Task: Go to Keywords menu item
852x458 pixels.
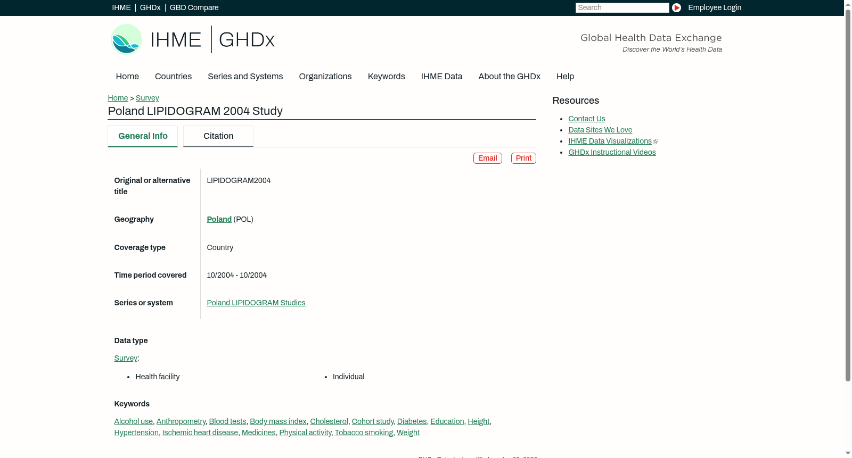Action: coord(387,77)
